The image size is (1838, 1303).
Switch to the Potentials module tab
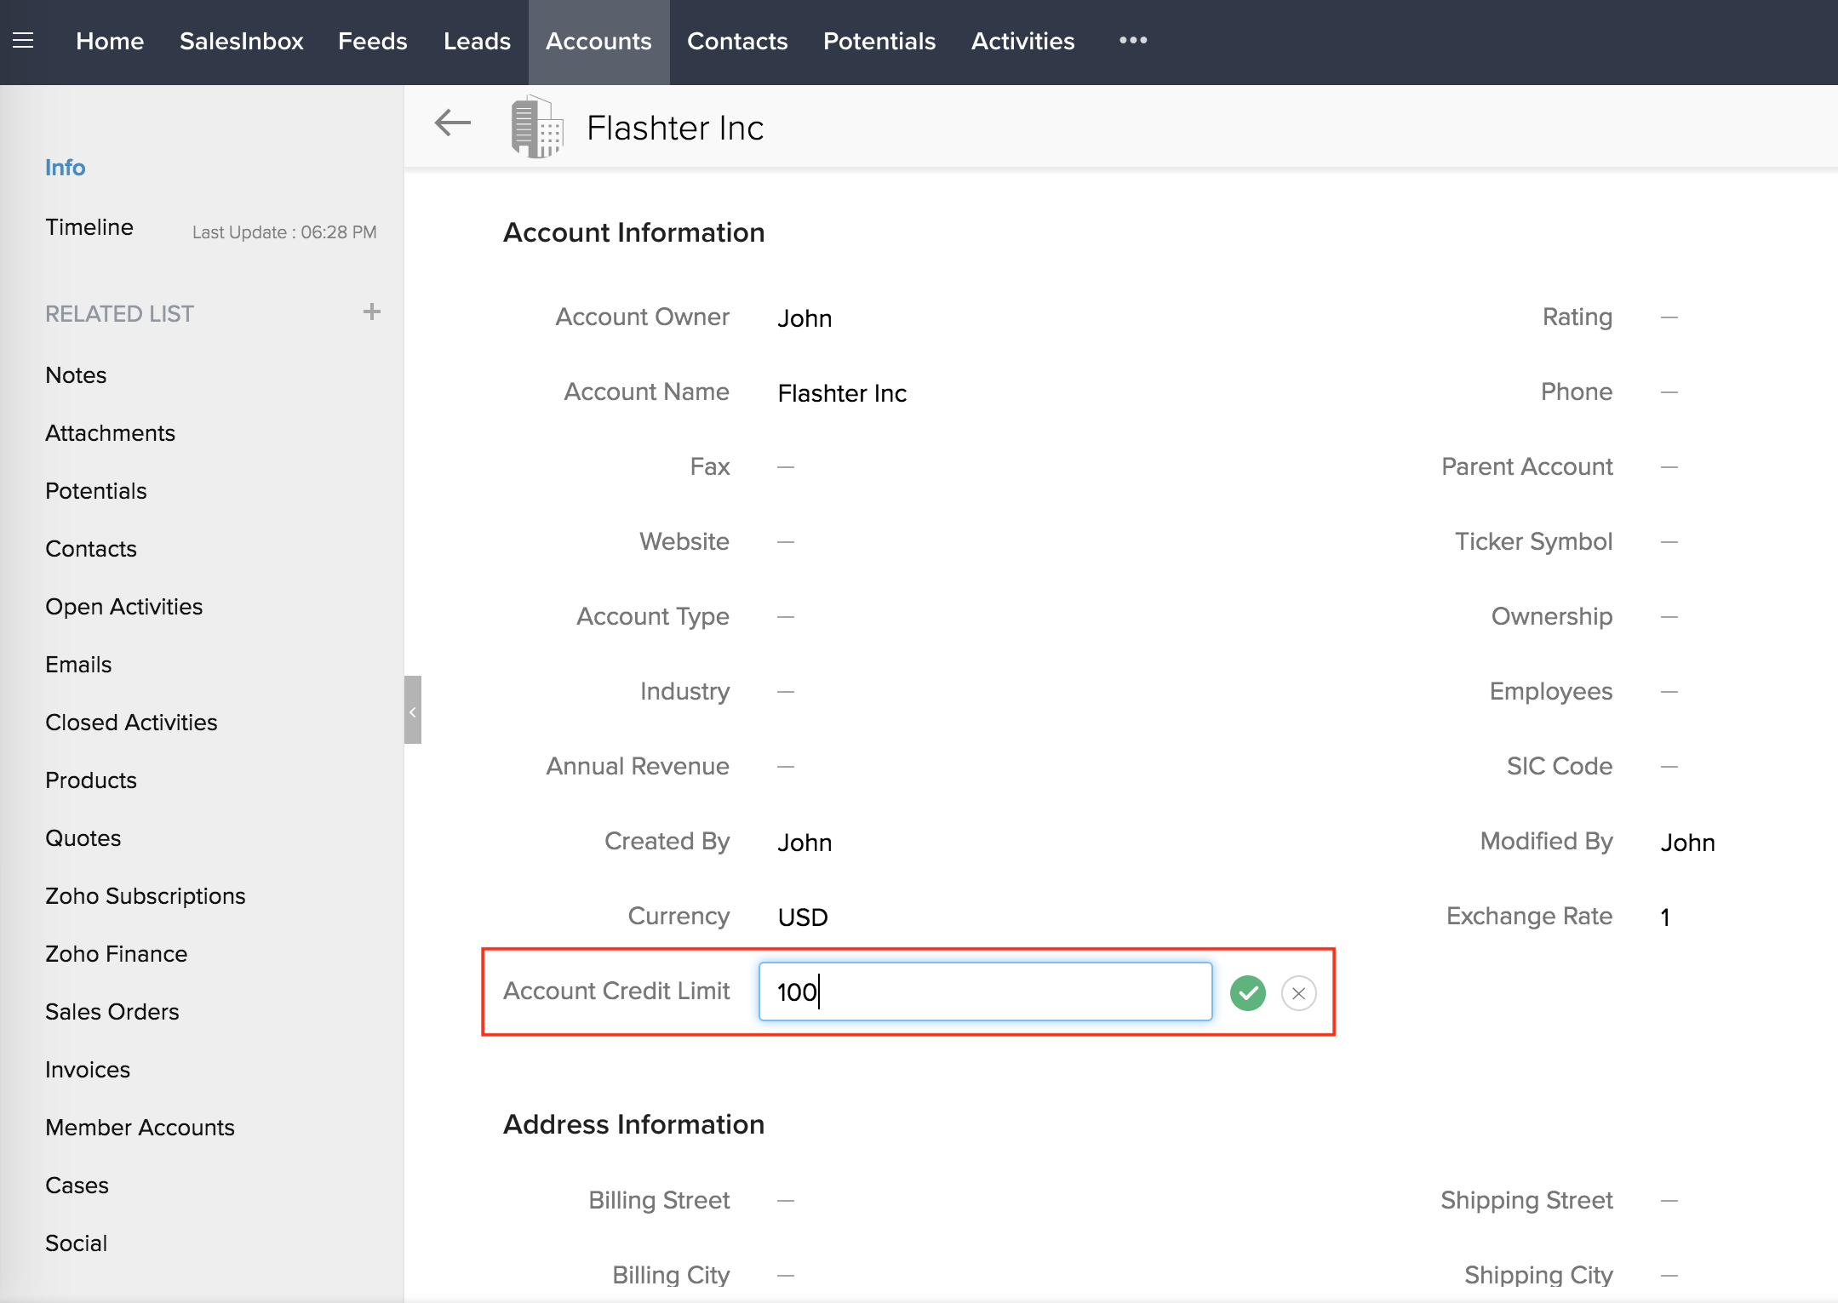click(x=879, y=41)
